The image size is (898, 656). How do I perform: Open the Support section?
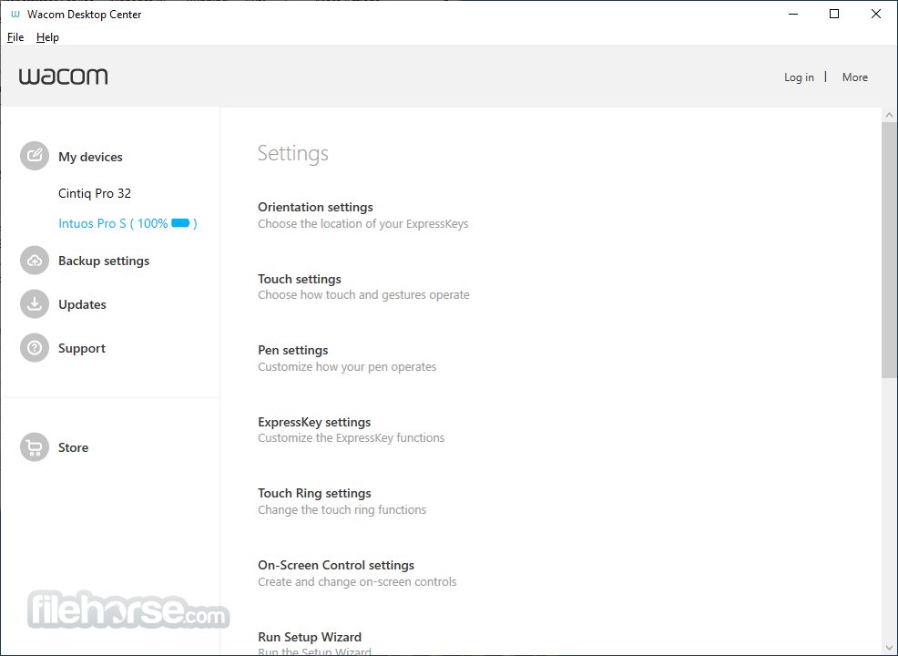[82, 348]
